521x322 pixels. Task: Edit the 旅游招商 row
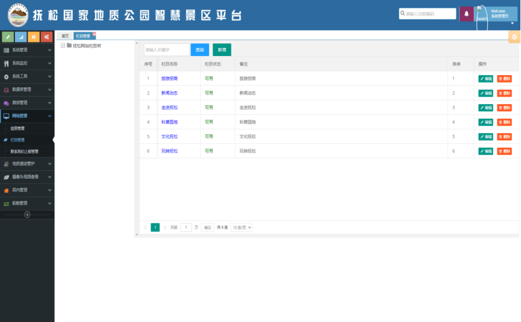pyautogui.click(x=486, y=79)
